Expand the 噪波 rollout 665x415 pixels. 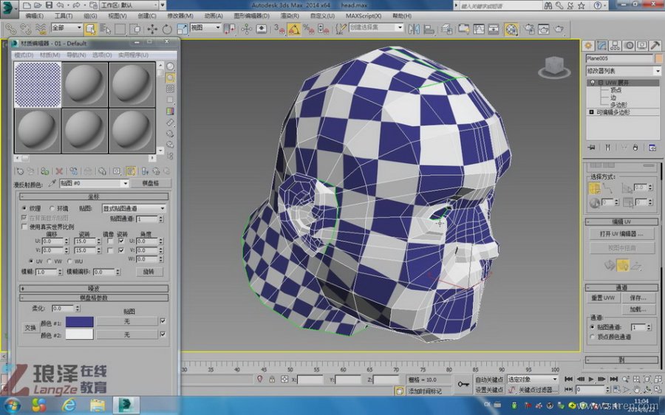pyautogui.click(x=94, y=288)
